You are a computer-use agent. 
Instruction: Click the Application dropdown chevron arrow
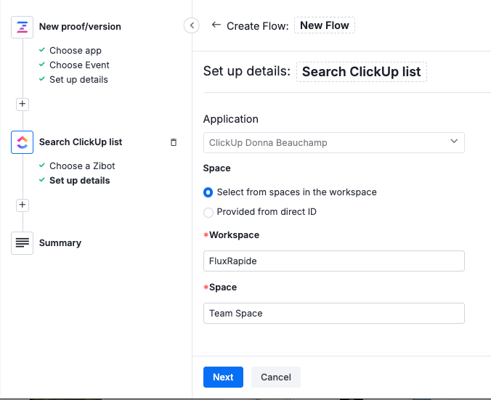(x=454, y=142)
